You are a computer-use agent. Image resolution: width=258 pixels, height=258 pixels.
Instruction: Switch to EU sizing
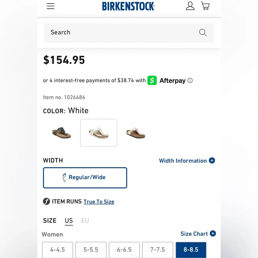coord(85,221)
